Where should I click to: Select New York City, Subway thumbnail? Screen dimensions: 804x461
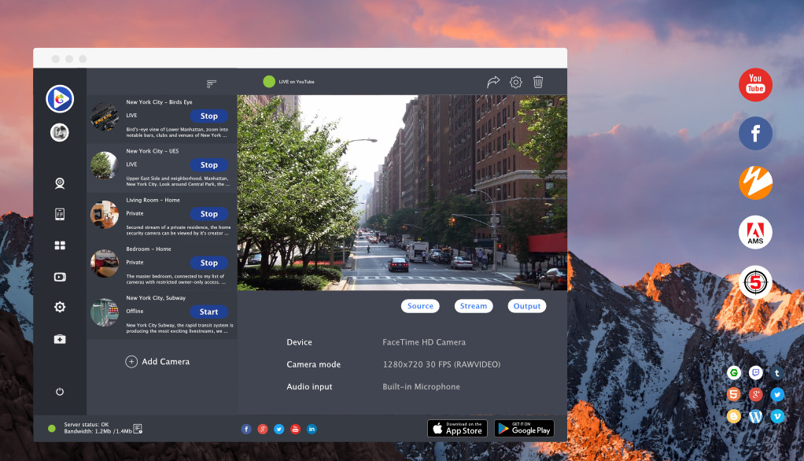(x=105, y=312)
